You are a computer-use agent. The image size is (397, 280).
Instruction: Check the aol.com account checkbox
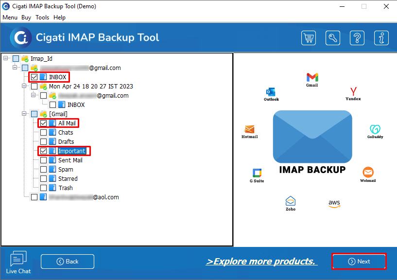click(x=35, y=197)
